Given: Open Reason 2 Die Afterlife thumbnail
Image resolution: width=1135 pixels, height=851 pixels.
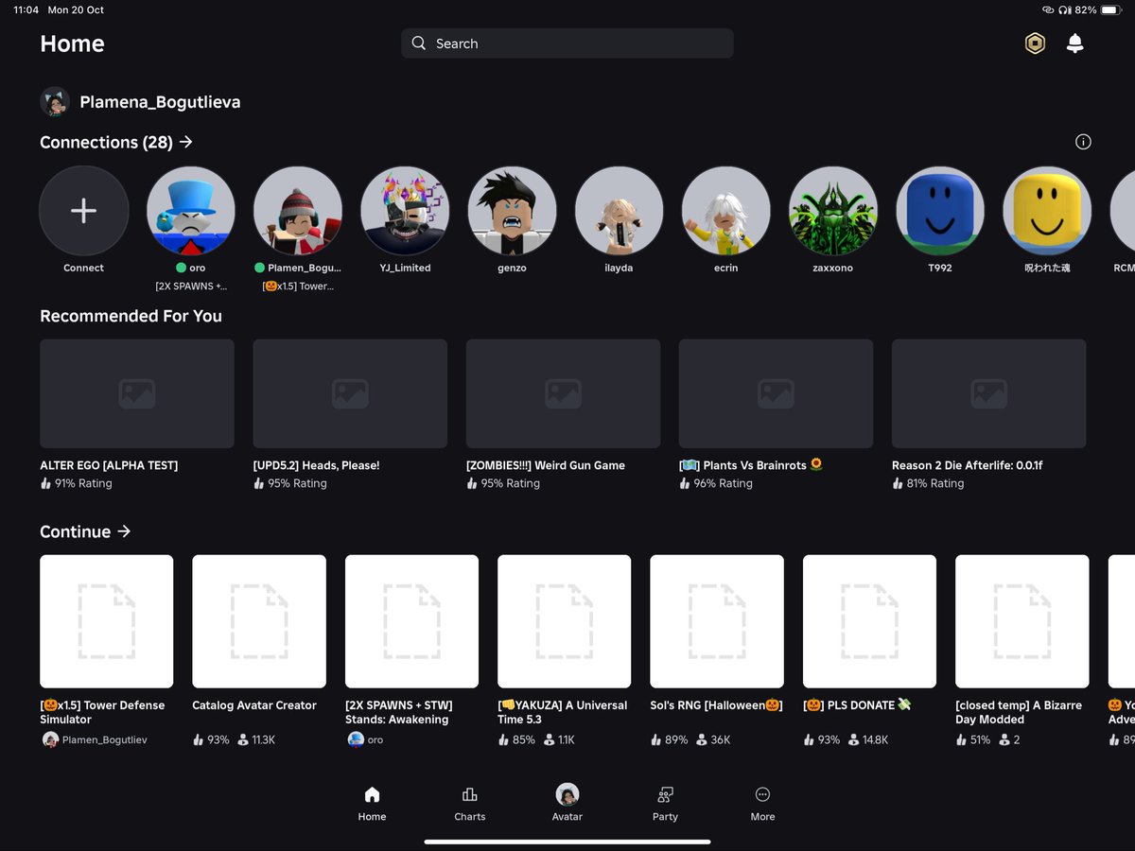Looking at the screenshot, I should tap(989, 393).
